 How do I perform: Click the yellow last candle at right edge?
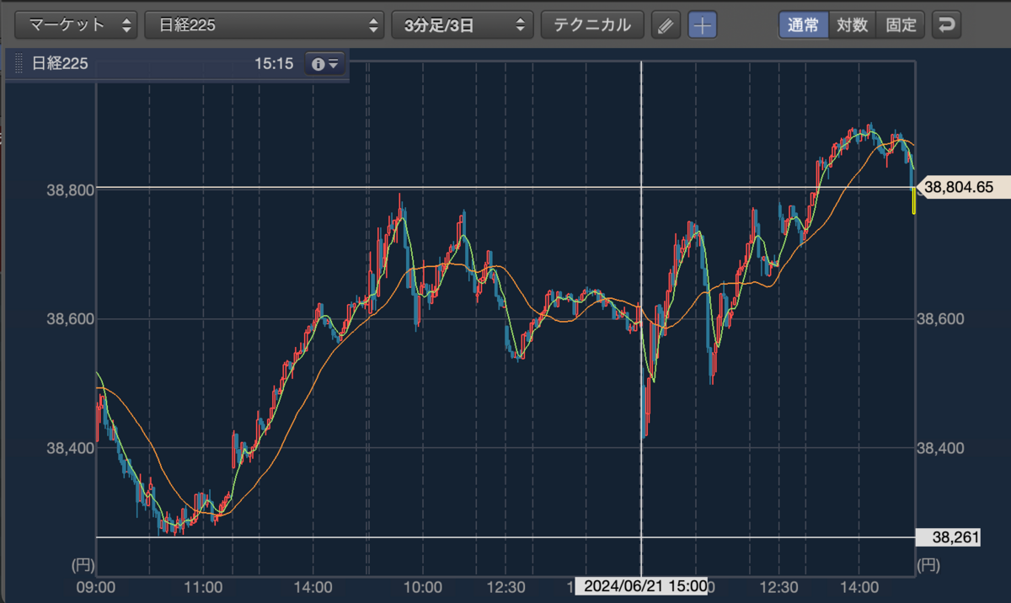click(x=914, y=200)
